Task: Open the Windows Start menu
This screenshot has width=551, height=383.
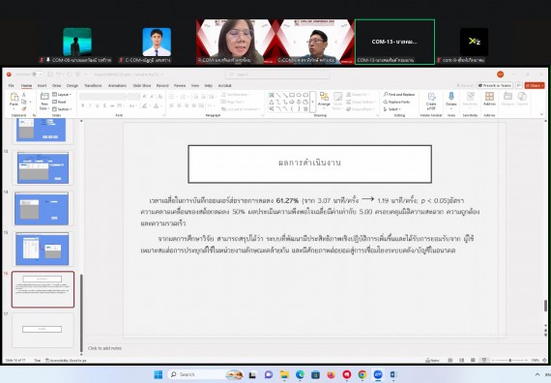Action: click(x=159, y=374)
